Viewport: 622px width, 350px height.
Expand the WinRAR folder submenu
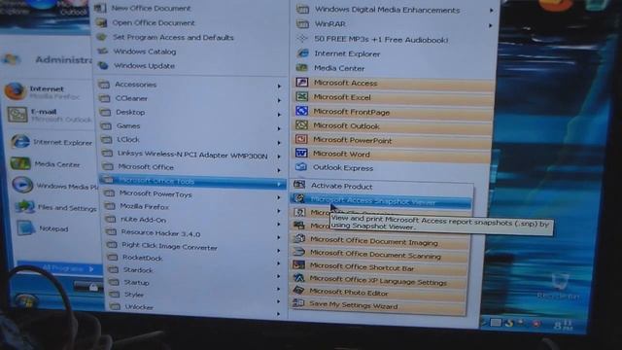click(396, 24)
